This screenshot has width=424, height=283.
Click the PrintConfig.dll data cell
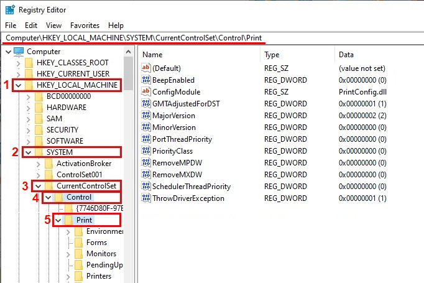pyautogui.click(x=362, y=92)
